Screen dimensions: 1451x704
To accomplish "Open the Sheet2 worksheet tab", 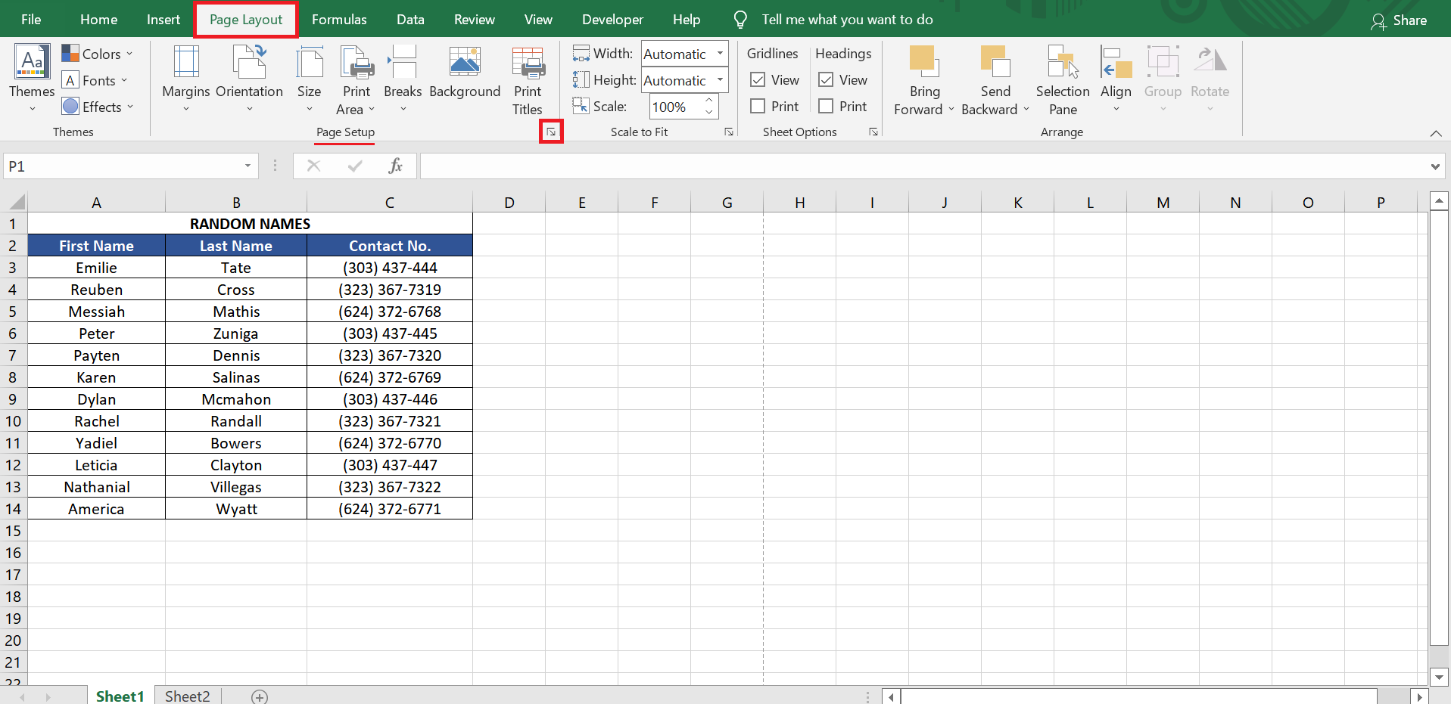I will click(187, 696).
